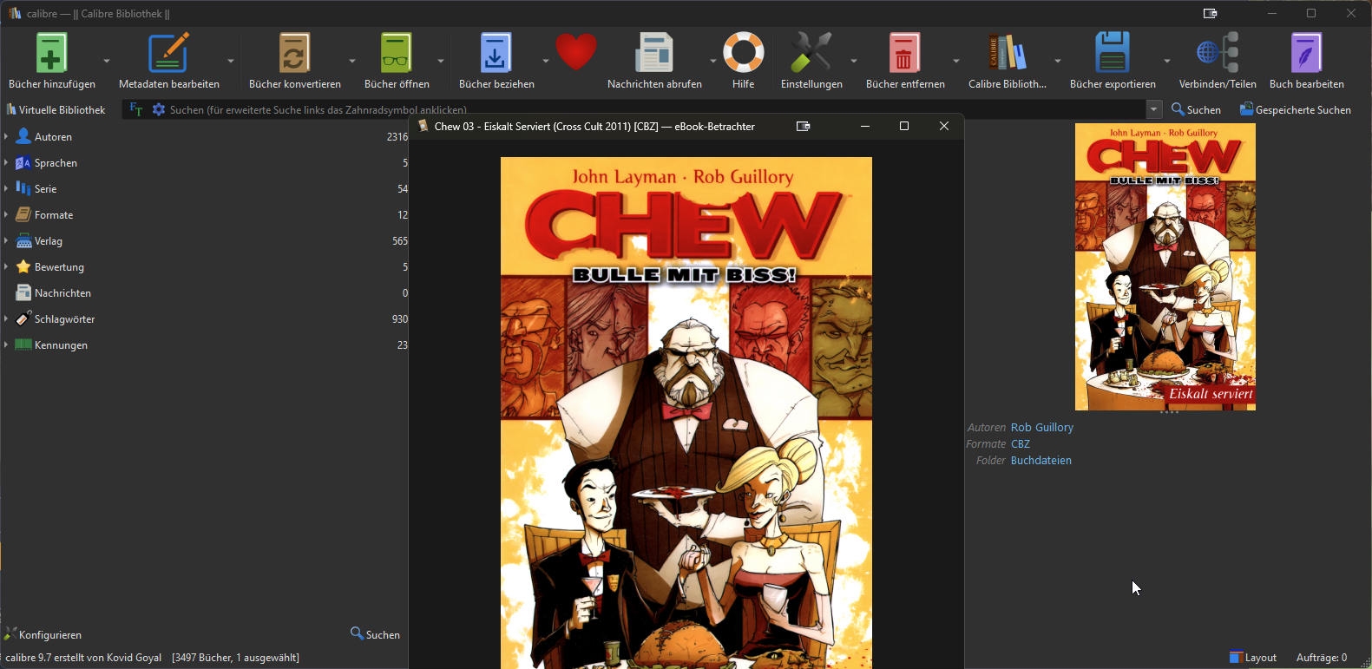Click the author link Rob Guillory

click(1042, 427)
